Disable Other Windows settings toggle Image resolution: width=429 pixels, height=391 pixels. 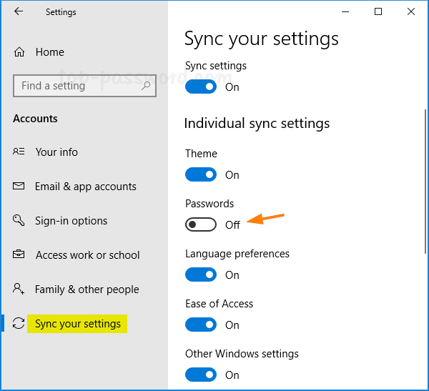pyautogui.click(x=201, y=375)
